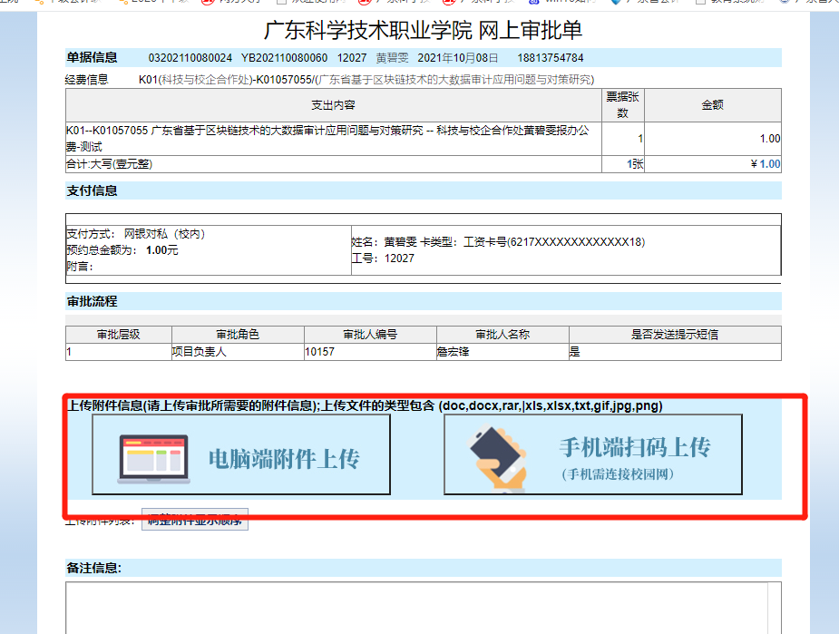Click the hand-holding-phone icon in the scan upload button
839x634 pixels.
(x=498, y=458)
